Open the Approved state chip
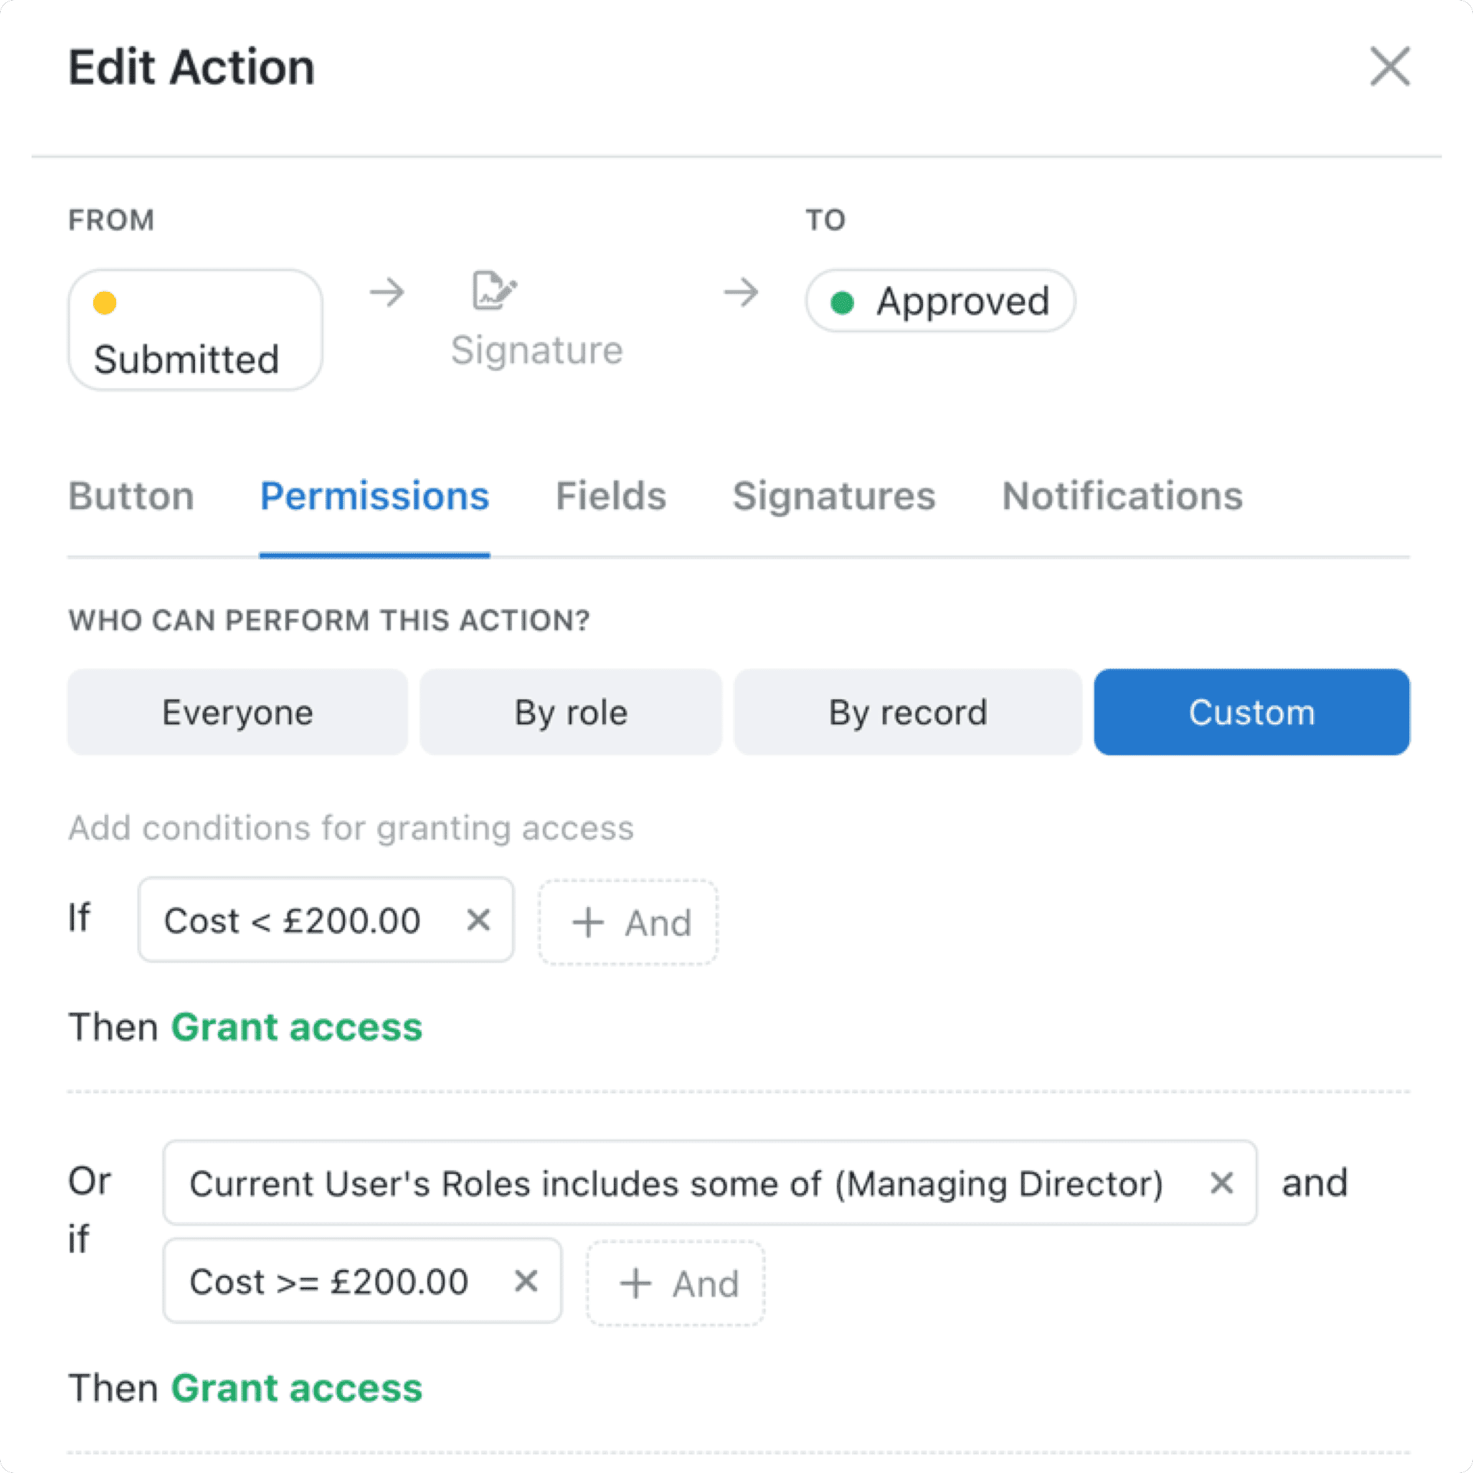 tap(940, 300)
